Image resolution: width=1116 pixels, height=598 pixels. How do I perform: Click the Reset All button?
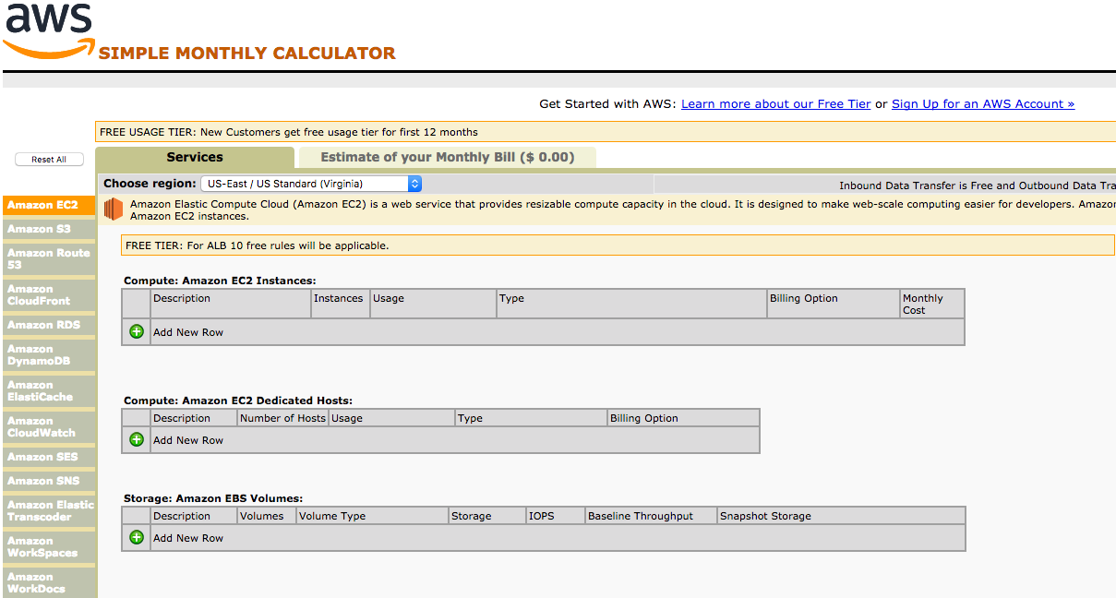click(49, 160)
